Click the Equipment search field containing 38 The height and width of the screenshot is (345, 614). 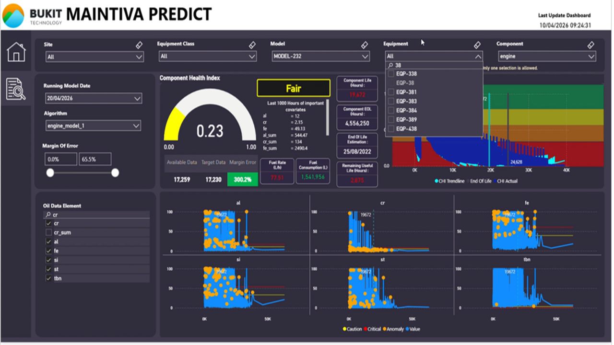434,66
